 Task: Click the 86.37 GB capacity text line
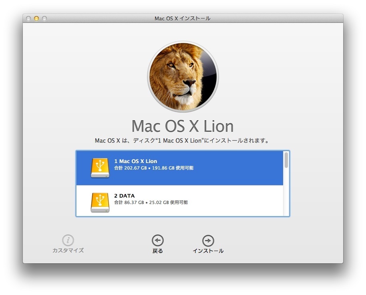pos(151,202)
